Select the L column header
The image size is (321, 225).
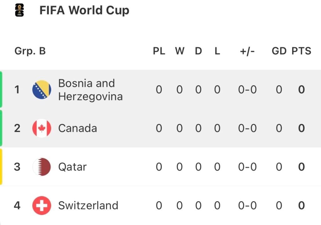pos(217,51)
